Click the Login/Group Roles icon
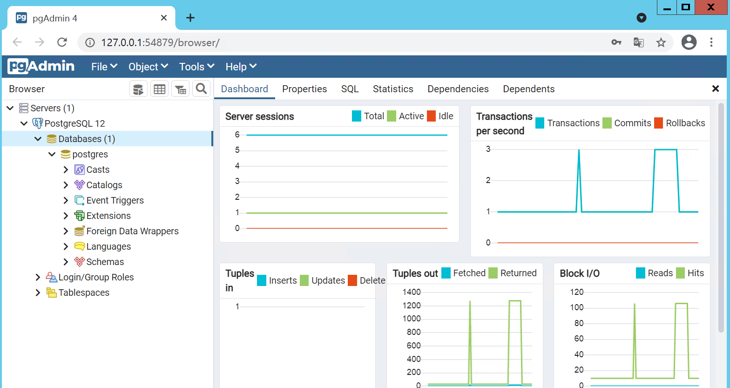Screen dimensions: 730x388 coord(52,277)
